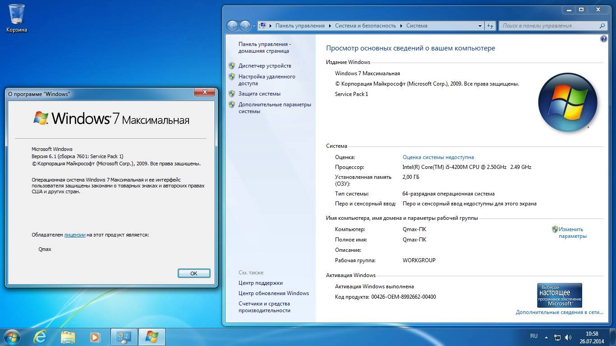Click the shield icon beside "Настройка удаленного доступа"
Viewport: 616px width, 346px height.
click(x=232, y=77)
